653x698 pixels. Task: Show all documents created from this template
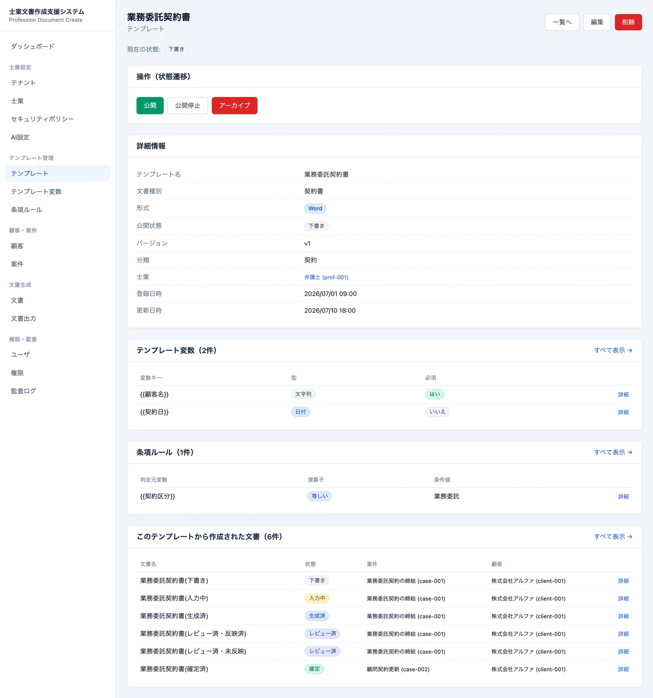613,537
